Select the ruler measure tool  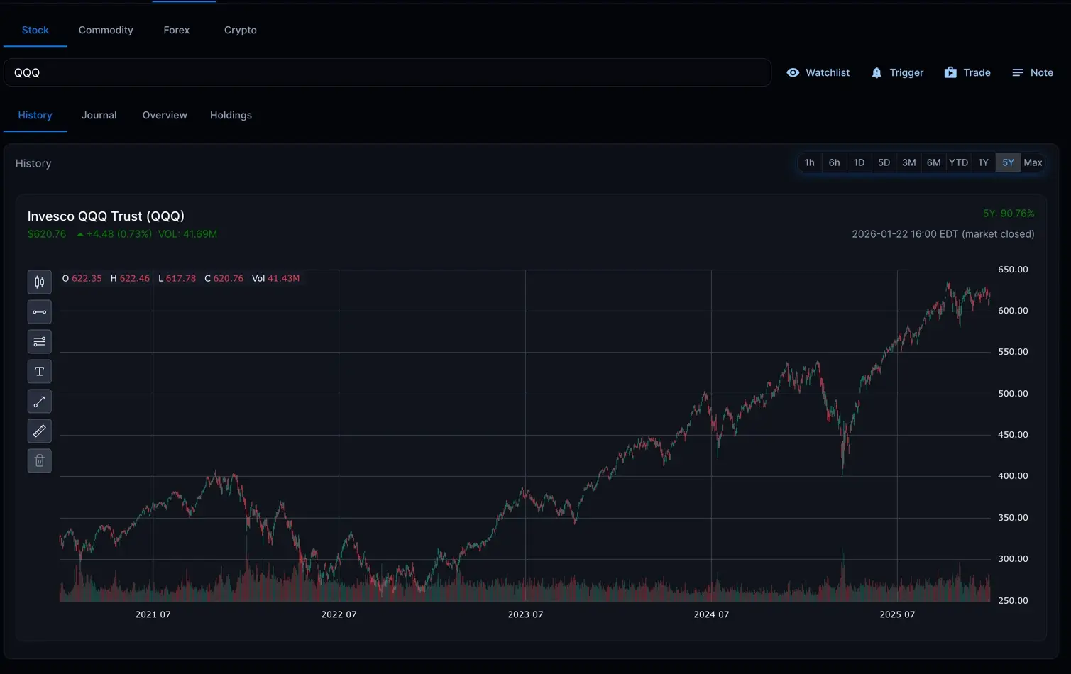click(x=40, y=431)
